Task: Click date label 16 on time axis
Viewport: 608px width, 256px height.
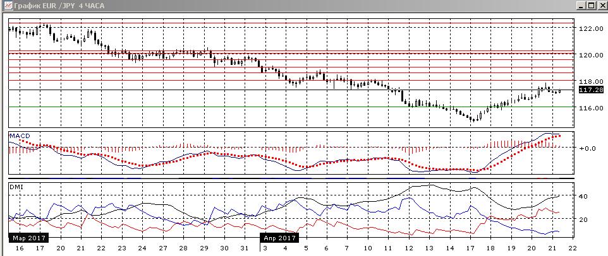Action: coord(20,248)
